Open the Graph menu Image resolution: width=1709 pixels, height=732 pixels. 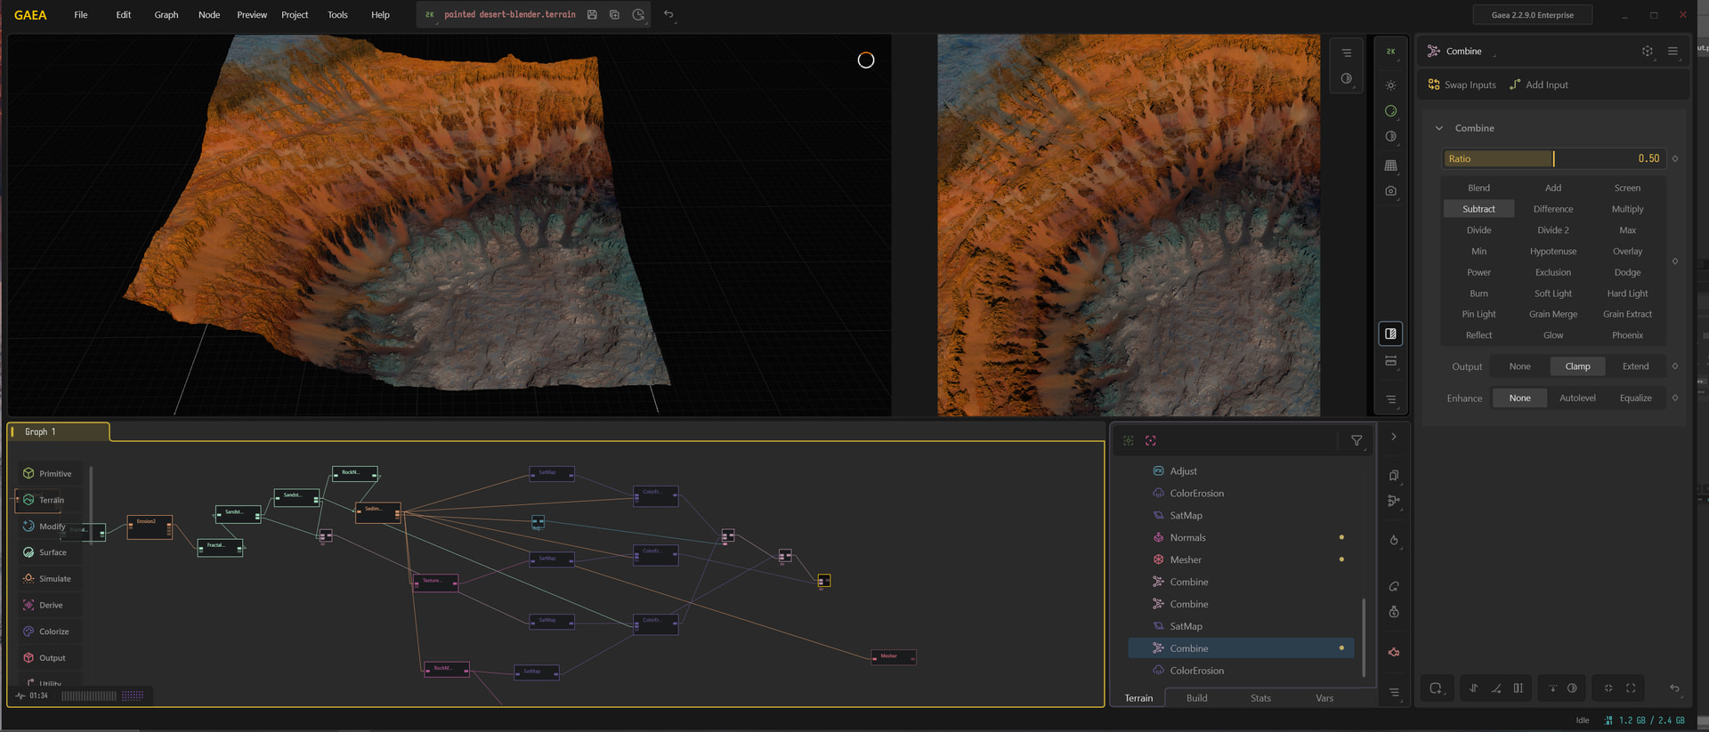[x=166, y=15]
